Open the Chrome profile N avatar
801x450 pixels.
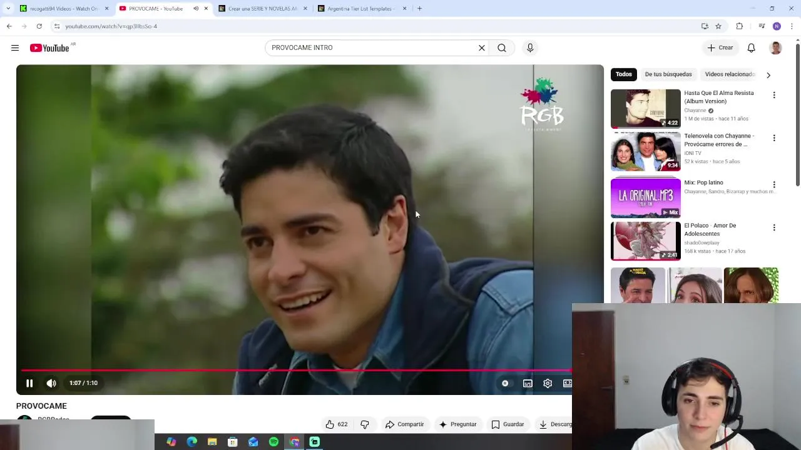click(777, 26)
